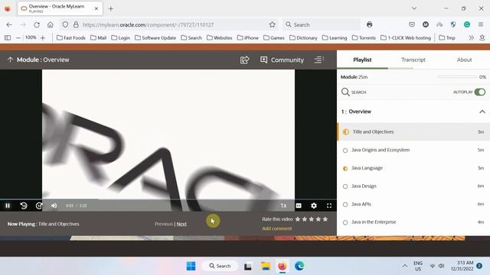Select the Playlist tab
The width and height of the screenshot is (490, 275).
pos(362,60)
